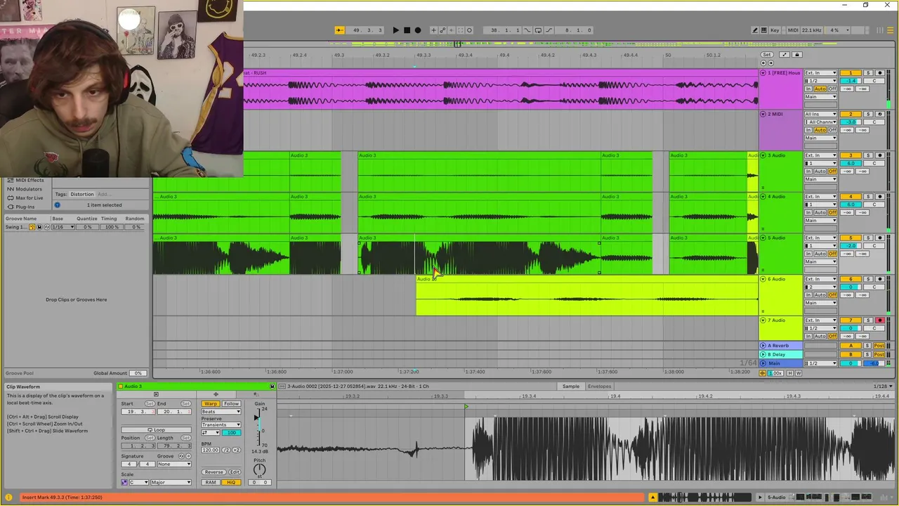
Task: Set track 2 MIDI monitor to Off
Action: tap(832, 130)
